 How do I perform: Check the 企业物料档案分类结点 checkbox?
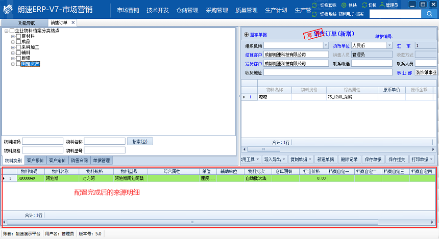point(12,31)
